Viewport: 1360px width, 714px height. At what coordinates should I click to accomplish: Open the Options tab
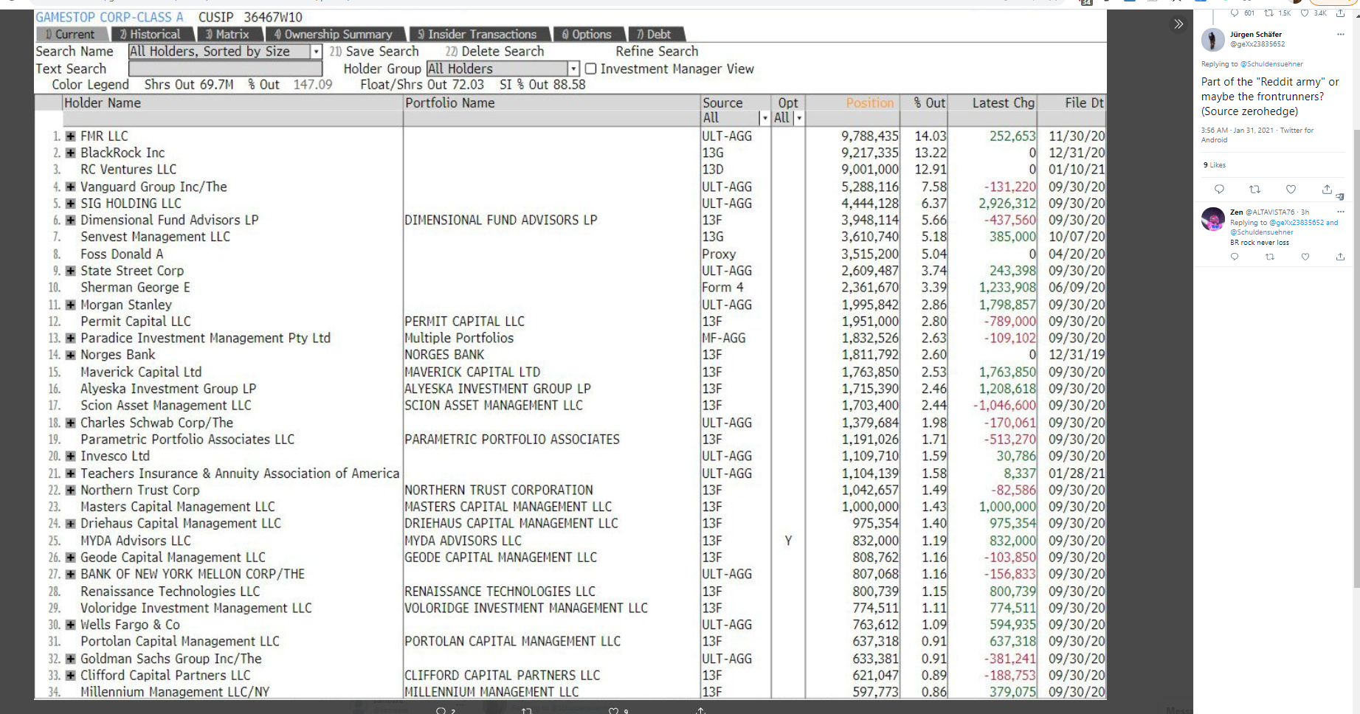590,34
